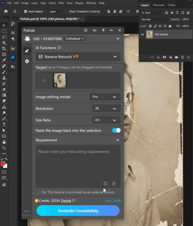
Task: Select the Dodge tool
Action: click(x=4, y=113)
